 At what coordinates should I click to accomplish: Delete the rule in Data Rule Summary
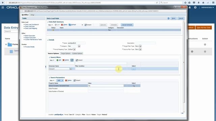64,25
